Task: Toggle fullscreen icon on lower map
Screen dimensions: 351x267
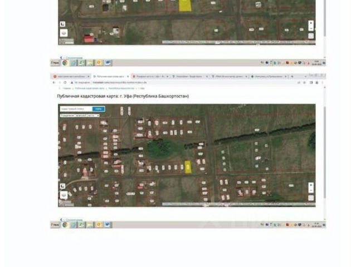Action: point(311,198)
